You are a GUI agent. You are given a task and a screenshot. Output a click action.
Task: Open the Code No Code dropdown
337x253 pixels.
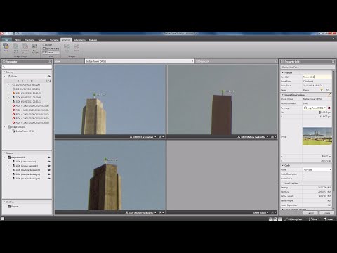point(317,169)
